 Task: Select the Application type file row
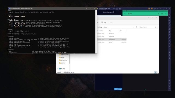(x=112, y=39)
